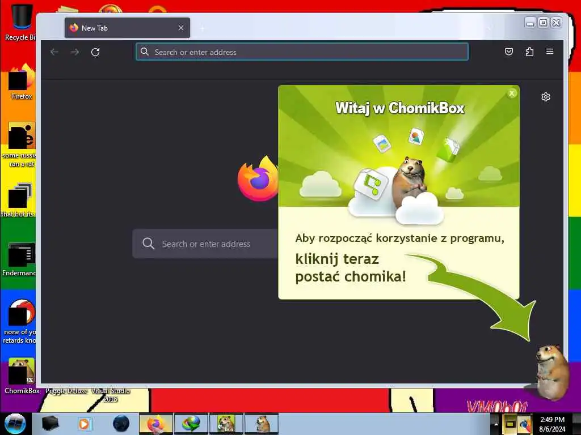Open the Windows Start menu
The height and width of the screenshot is (435, 581).
click(15, 424)
